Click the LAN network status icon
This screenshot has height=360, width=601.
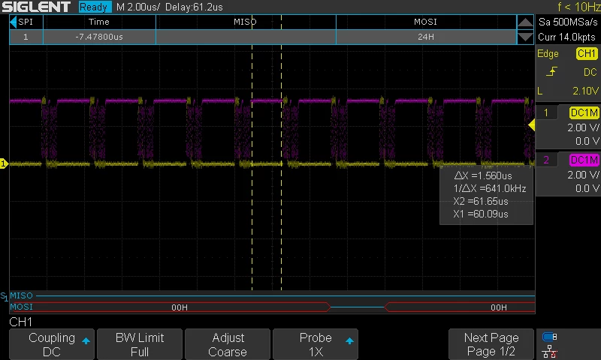point(550,351)
